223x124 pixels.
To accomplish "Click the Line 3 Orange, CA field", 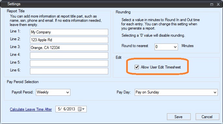I will point(69,48).
